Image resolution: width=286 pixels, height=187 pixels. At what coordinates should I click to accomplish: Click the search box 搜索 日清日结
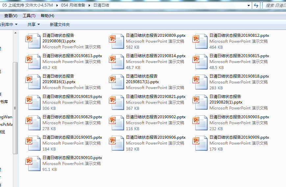click(274, 5)
